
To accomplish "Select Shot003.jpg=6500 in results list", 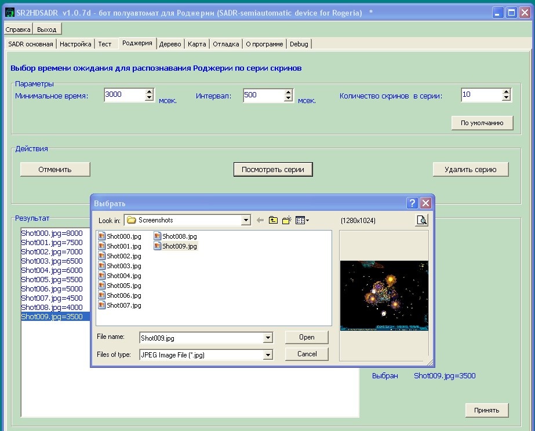I will tap(52, 261).
